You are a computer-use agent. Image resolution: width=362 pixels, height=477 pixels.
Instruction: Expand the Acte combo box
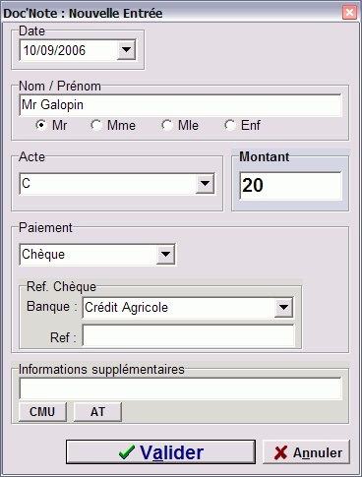coord(206,183)
